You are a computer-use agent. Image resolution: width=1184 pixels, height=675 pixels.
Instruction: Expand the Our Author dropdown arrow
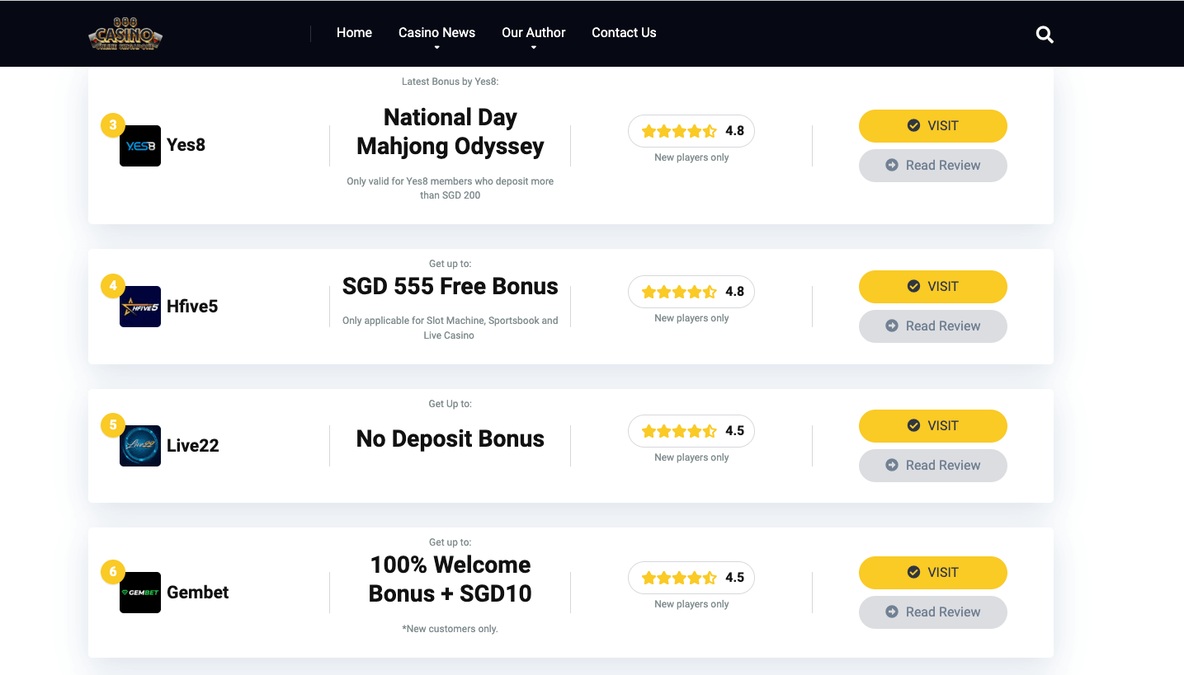(534, 48)
